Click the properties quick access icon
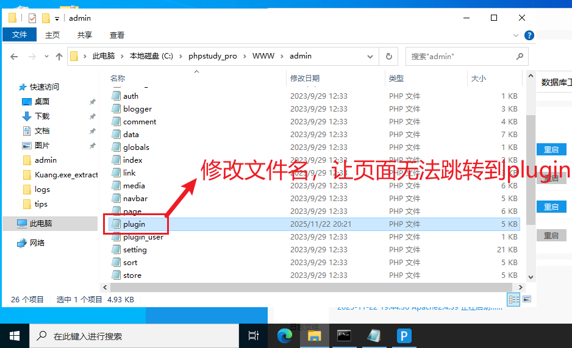The width and height of the screenshot is (572, 348). tap(32, 18)
